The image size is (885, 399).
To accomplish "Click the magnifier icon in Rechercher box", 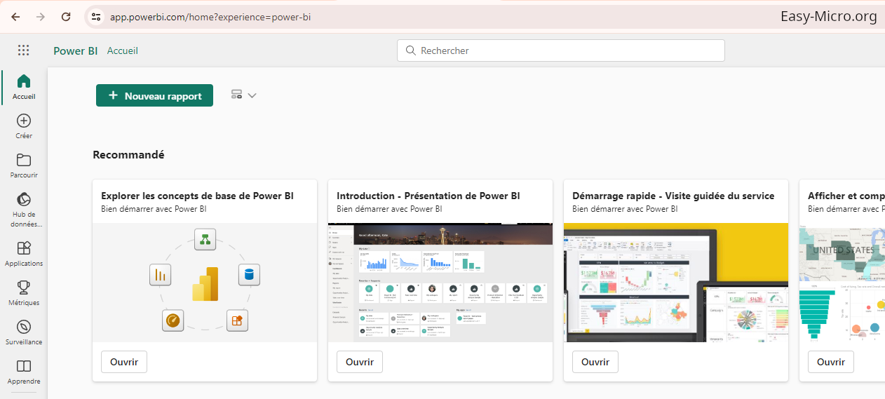I will click(410, 50).
